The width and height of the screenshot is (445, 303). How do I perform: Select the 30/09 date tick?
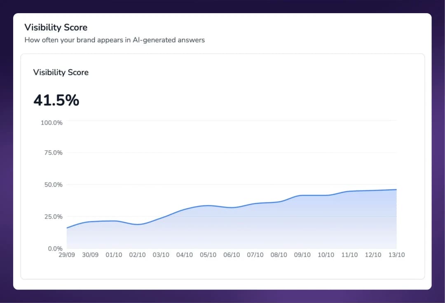pyautogui.click(x=90, y=255)
